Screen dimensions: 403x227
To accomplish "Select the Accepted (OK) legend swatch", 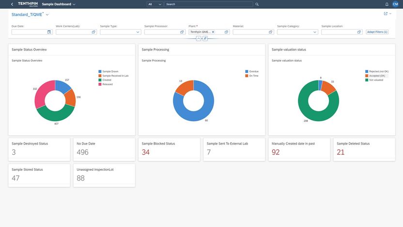I will tap(367, 76).
